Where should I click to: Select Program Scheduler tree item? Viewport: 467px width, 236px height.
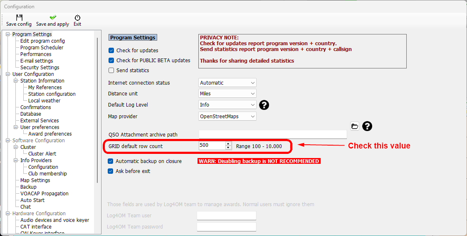(42, 48)
